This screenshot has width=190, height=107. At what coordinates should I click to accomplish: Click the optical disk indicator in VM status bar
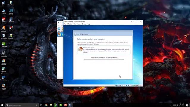pyautogui.click(x=118, y=86)
